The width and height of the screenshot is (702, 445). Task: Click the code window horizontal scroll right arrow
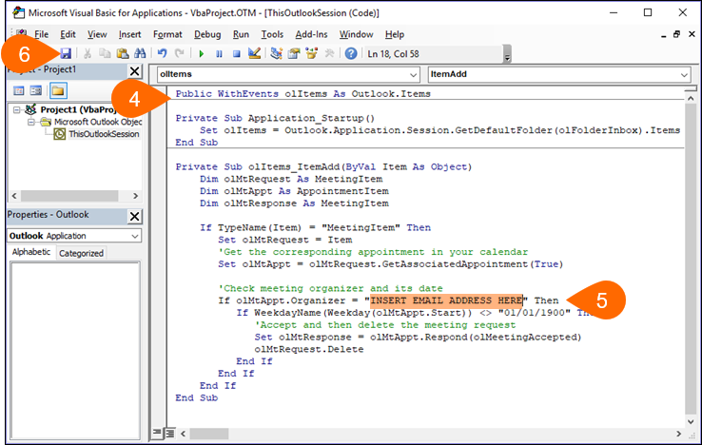[679, 434]
